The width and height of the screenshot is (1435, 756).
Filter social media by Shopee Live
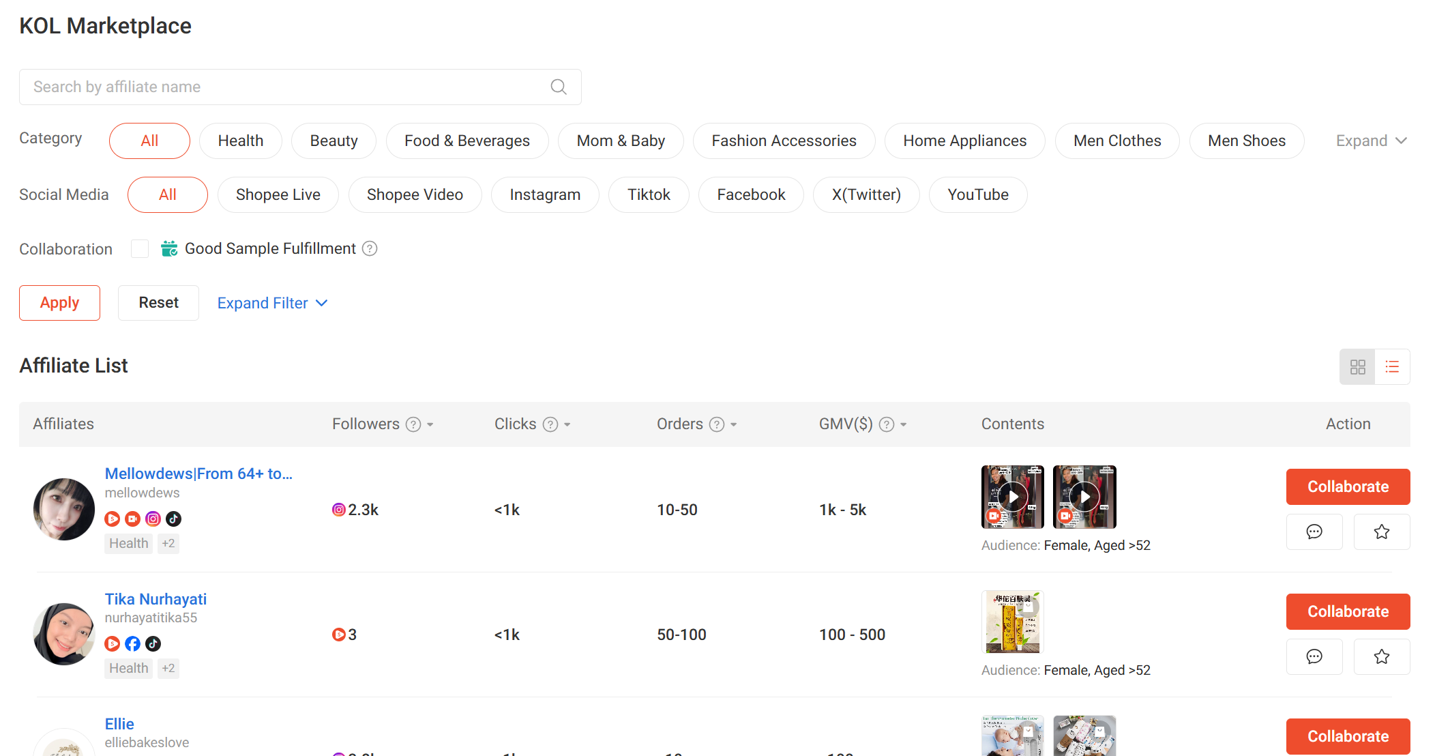click(278, 194)
